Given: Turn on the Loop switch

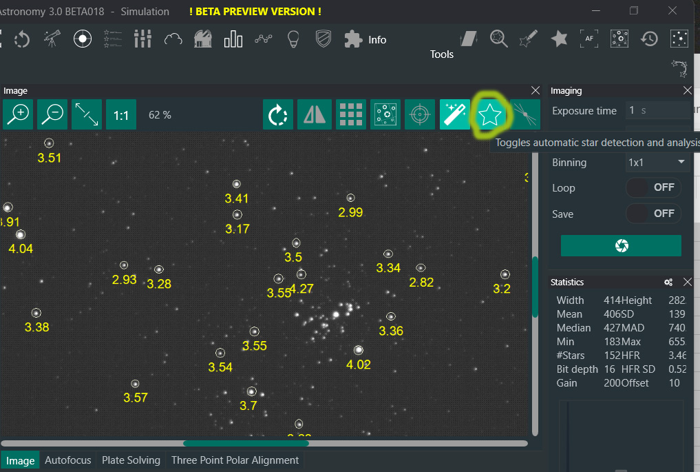Looking at the screenshot, I should coord(653,187).
